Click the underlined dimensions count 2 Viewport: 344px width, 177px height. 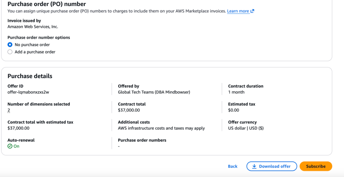click(x=9, y=110)
